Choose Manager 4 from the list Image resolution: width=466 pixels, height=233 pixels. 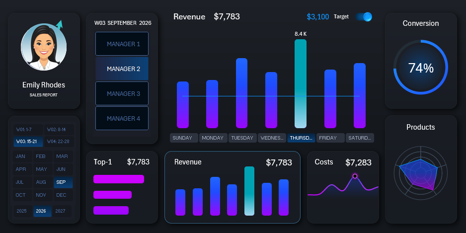pyautogui.click(x=122, y=118)
